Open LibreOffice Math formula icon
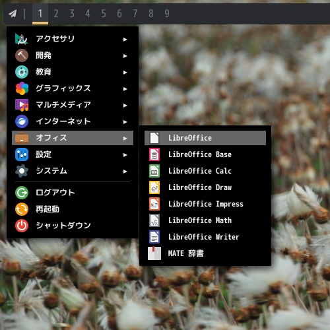Image resolution: width=330 pixels, height=330 pixels. pos(154,220)
